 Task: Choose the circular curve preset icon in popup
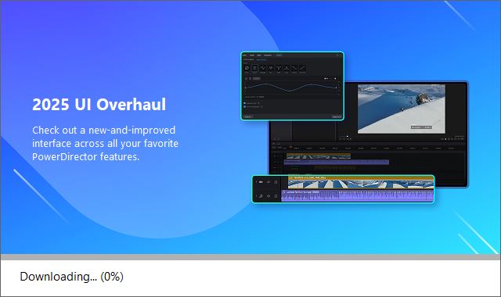coord(247,68)
